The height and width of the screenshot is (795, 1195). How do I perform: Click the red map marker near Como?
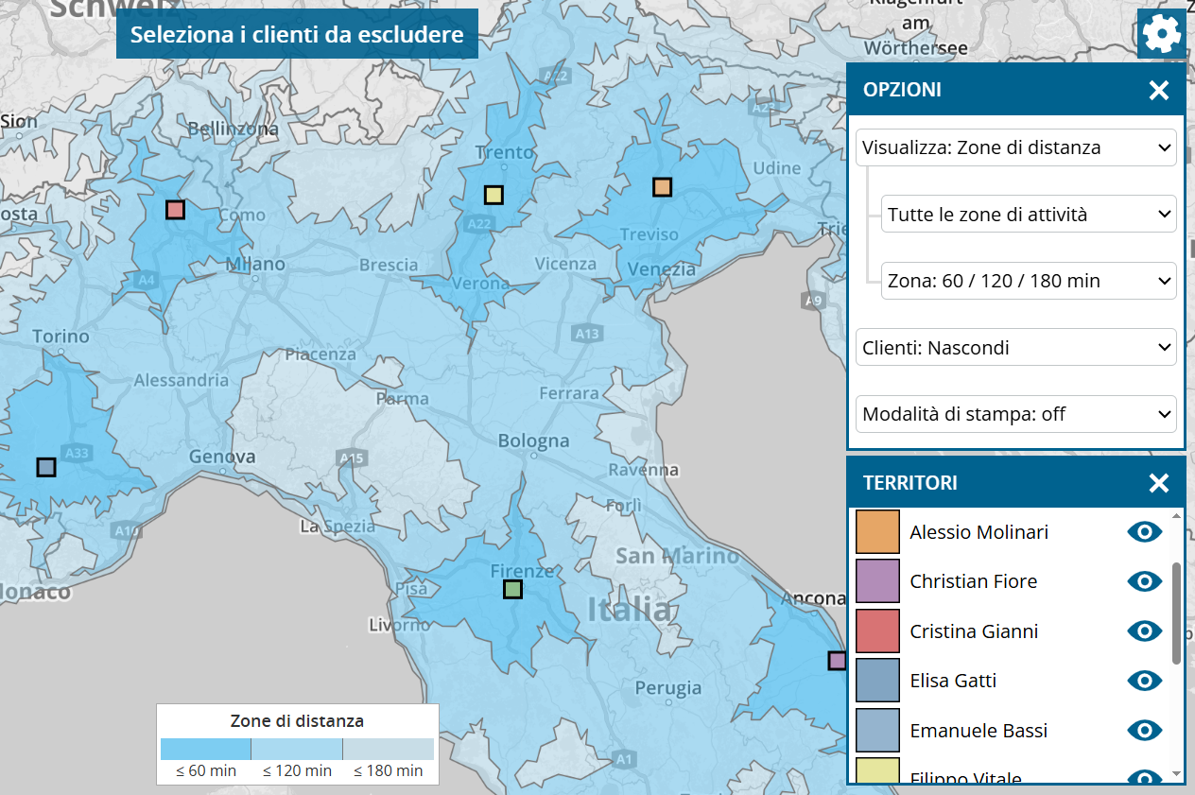coord(175,210)
